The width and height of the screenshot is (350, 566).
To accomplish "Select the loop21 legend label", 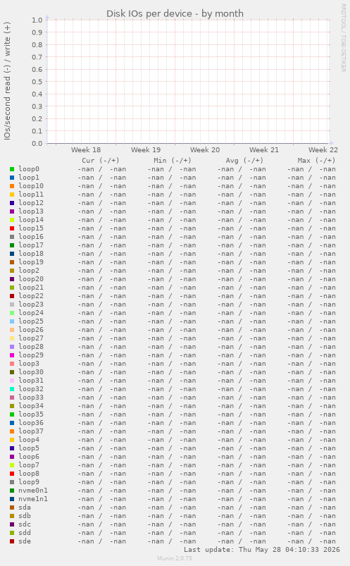I will click(31, 288).
